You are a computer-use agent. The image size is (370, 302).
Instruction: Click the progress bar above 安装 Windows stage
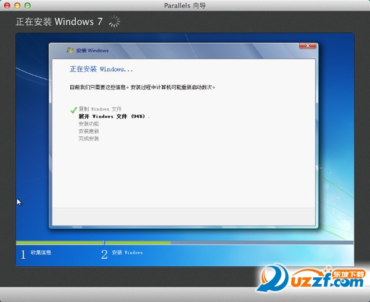coord(229,243)
